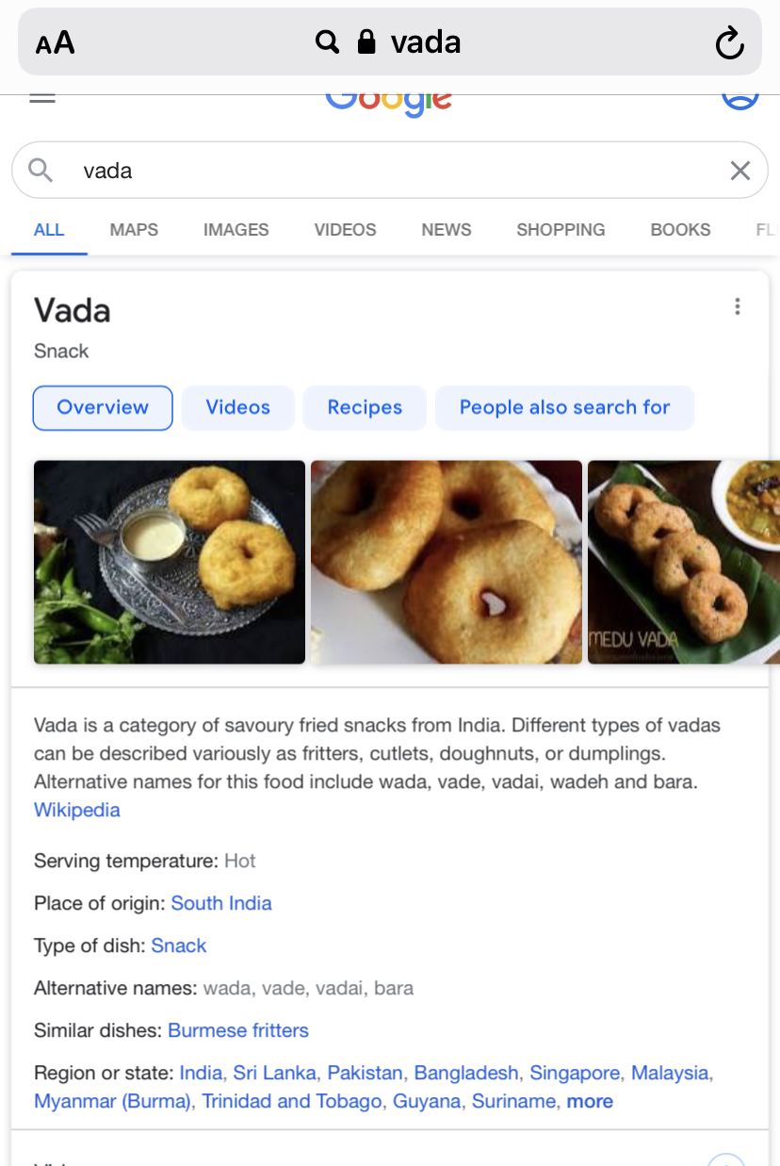780x1166 pixels.
Task: Select the People also search for chip
Action: tap(564, 407)
